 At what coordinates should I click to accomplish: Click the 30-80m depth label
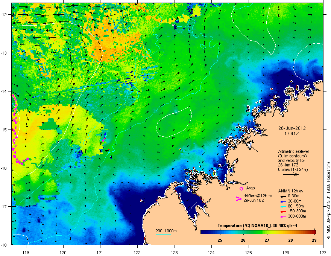(295, 201)
